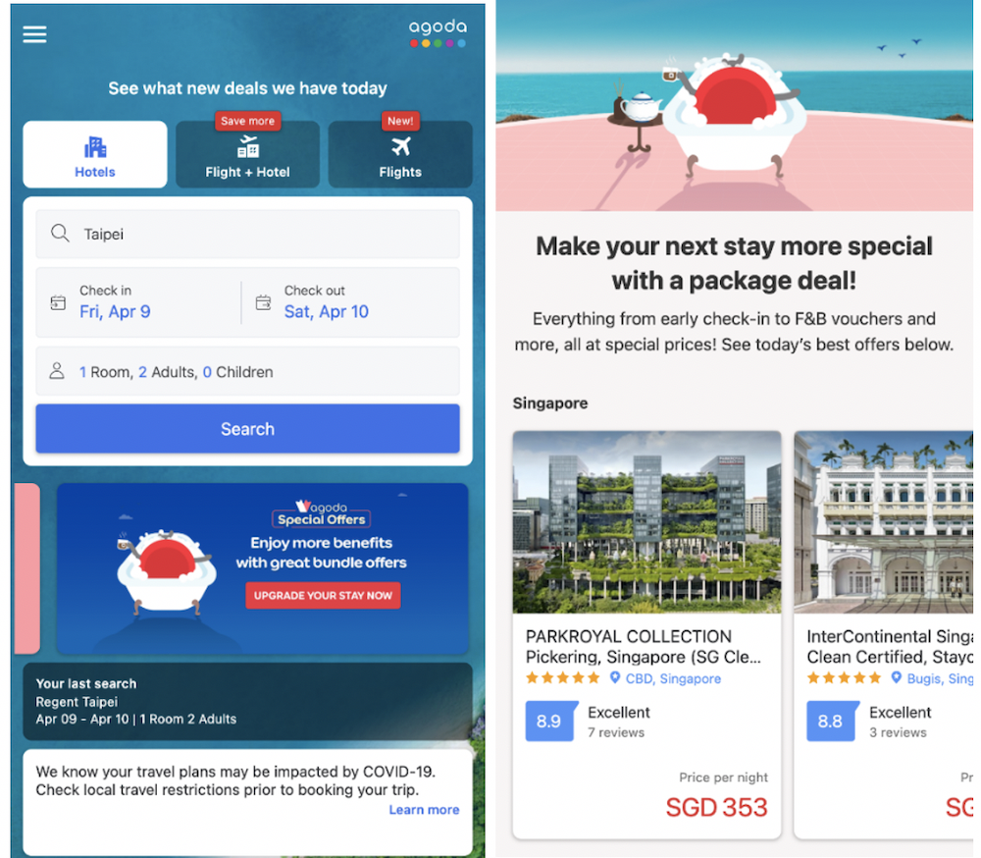Open the Your last search Regent Taipei card
This screenshot has width=981, height=858.
(x=248, y=702)
